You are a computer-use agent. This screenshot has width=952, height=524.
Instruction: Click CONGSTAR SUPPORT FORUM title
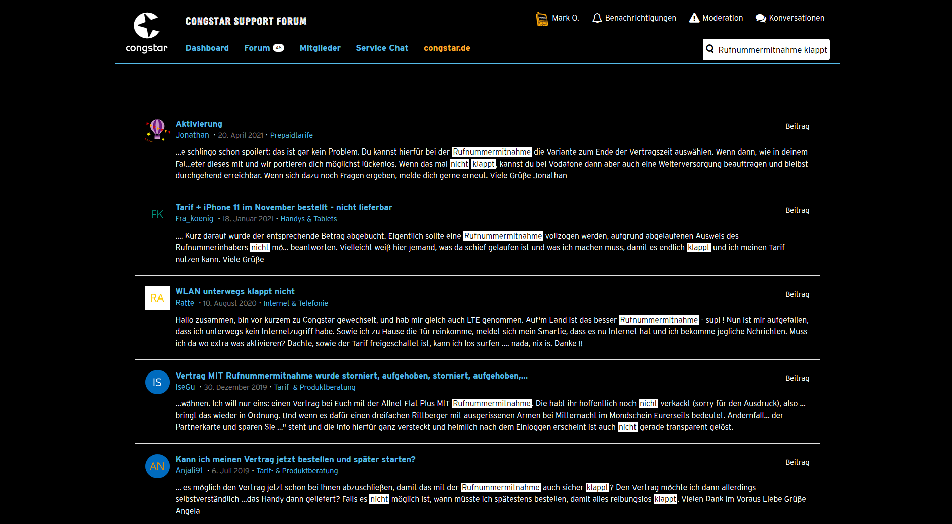pos(246,21)
